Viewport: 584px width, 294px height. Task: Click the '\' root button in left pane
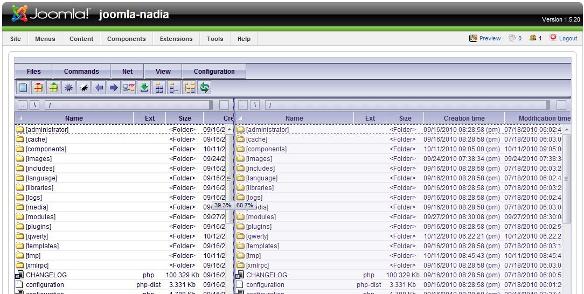(34, 106)
